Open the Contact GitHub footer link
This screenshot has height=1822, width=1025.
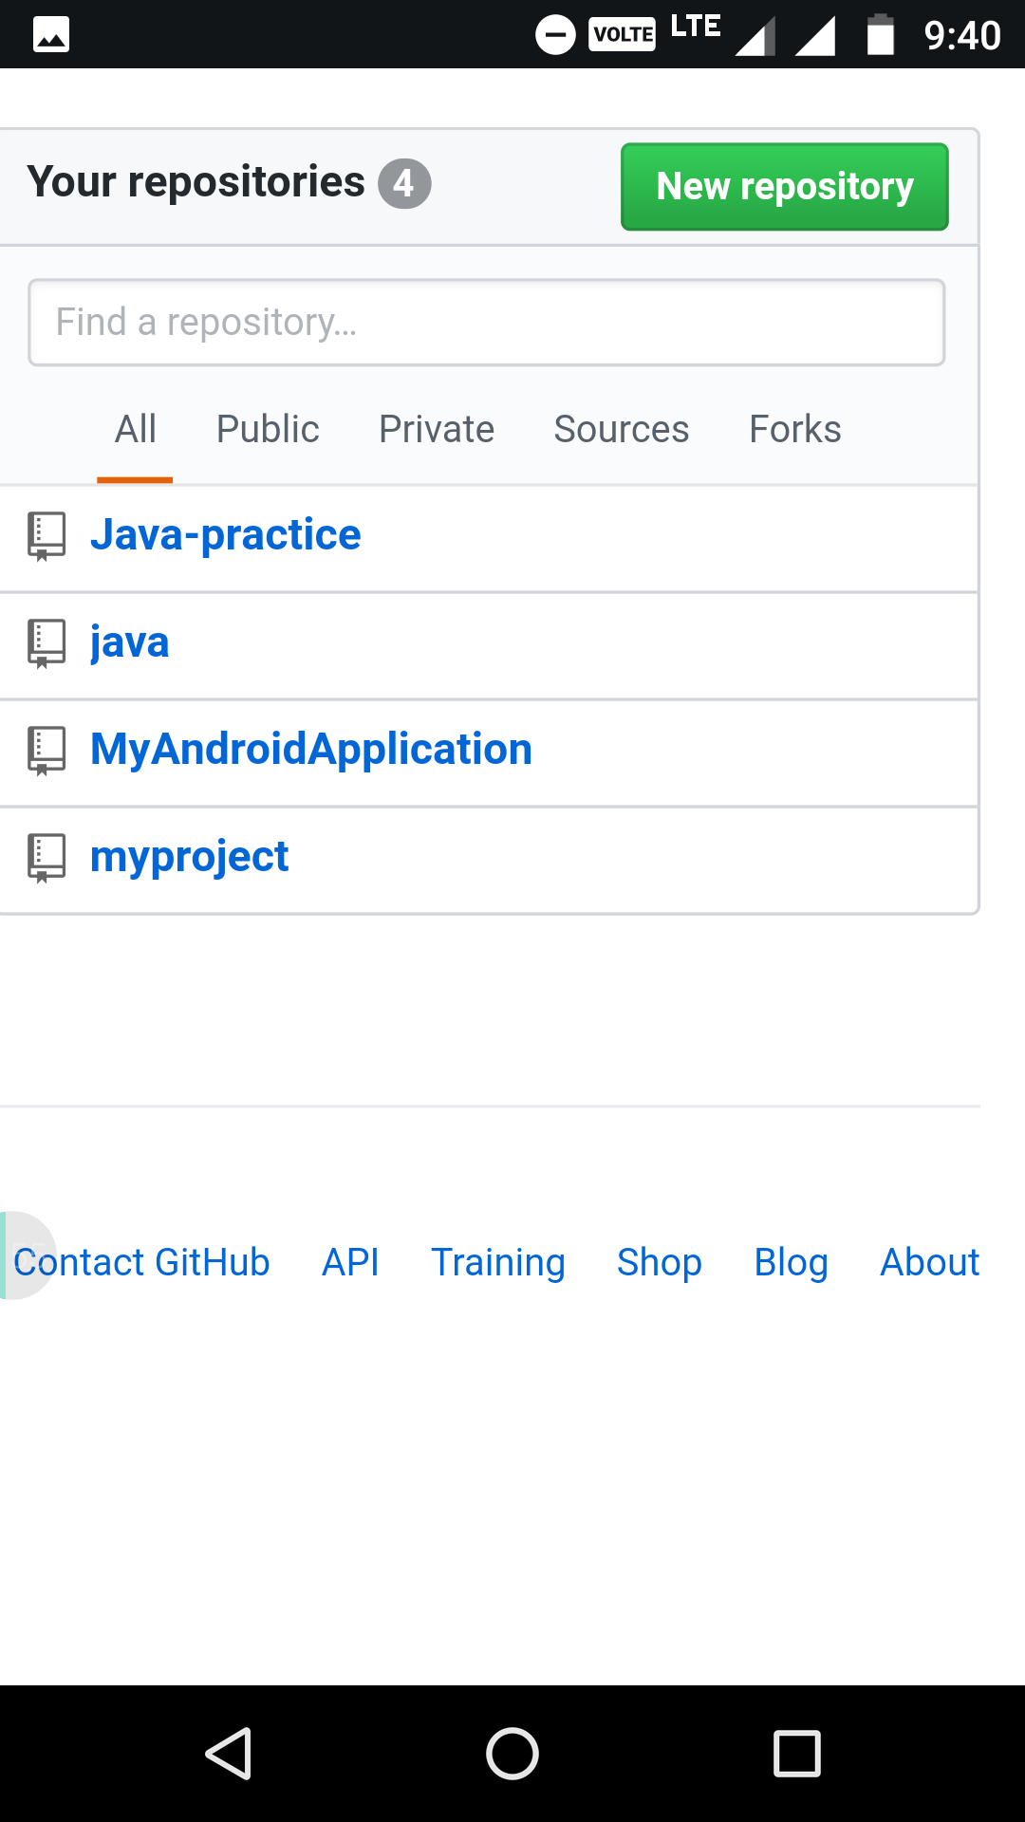pos(142,1262)
